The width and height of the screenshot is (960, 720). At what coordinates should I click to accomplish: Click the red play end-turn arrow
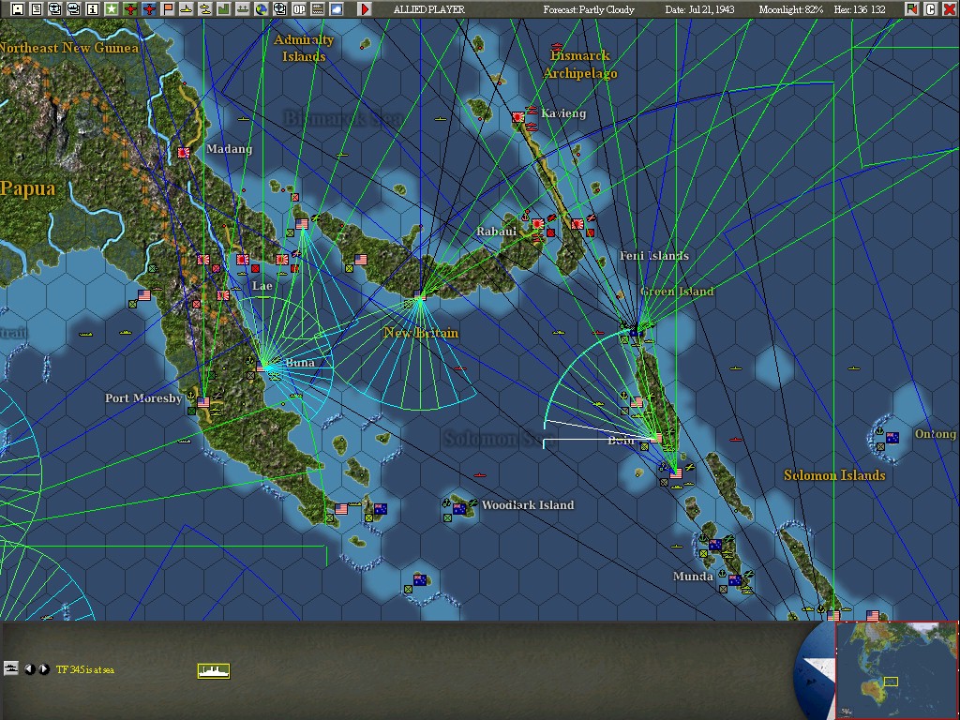(x=365, y=8)
